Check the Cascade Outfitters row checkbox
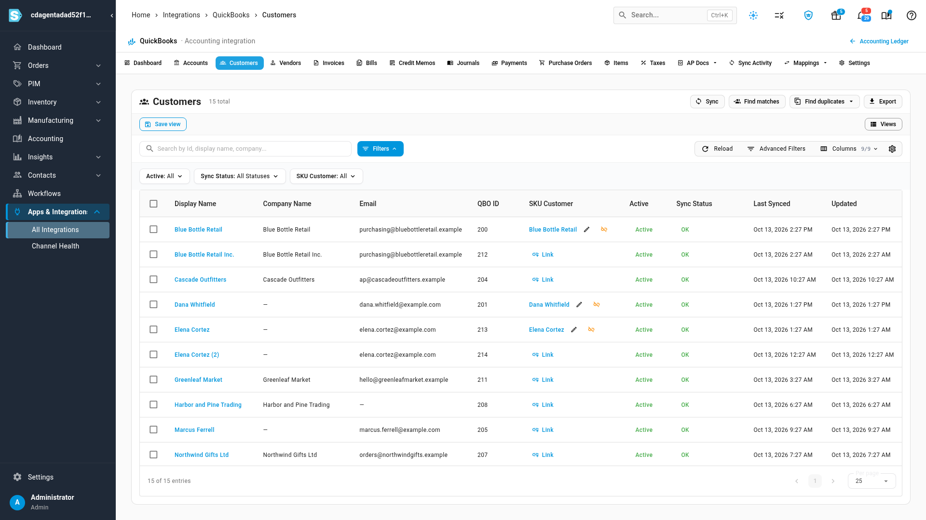The width and height of the screenshot is (926, 520). click(x=153, y=280)
